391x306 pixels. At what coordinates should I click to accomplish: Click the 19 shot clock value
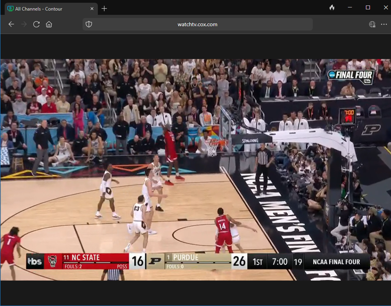298,262
